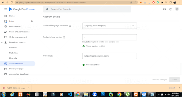Viewport: 182px width, 97px height.
Task: Click the Search Play Console field
Action: pyautogui.click(x=87, y=9)
